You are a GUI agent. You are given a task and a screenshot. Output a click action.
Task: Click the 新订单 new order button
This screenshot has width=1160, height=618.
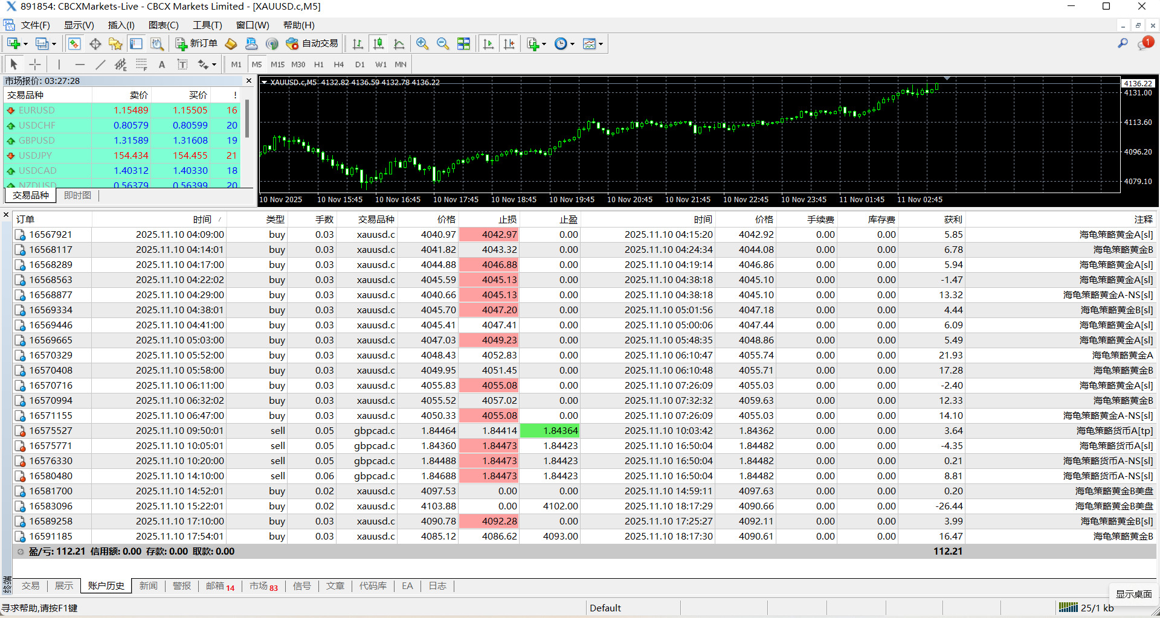coord(196,43)
